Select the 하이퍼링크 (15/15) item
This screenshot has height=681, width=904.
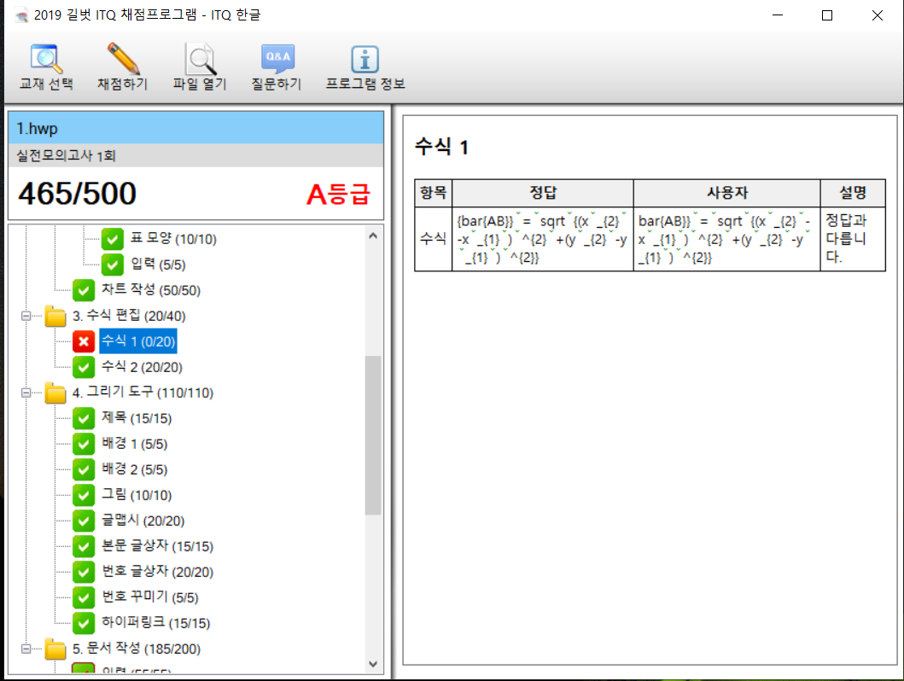(155, 623)
